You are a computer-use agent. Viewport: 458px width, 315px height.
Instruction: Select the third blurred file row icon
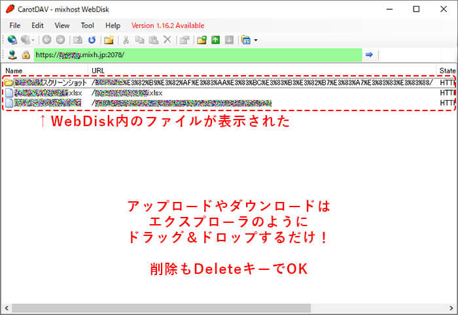coord(9,103)
